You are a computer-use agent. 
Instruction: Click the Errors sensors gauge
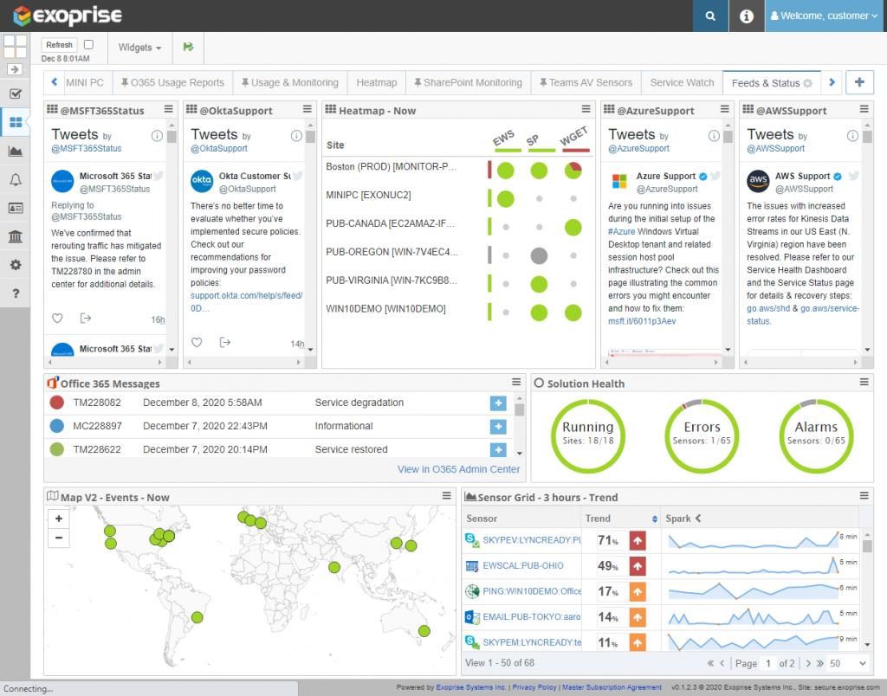coord(702,435)
